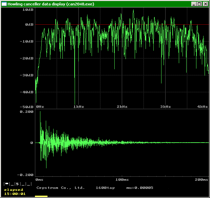210x198 pixels.
Task: Click the 200ms time axis label
Action: (x=202, y=179)
